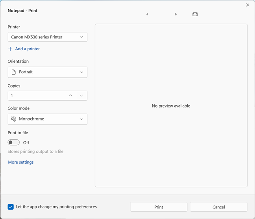Click the plus icon beside Add a printer
The image size is (255, 219).
(10, 49)
